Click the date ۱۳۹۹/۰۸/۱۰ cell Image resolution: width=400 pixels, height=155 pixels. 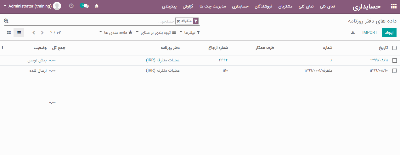pyautogui.click(x=379, y=71)
